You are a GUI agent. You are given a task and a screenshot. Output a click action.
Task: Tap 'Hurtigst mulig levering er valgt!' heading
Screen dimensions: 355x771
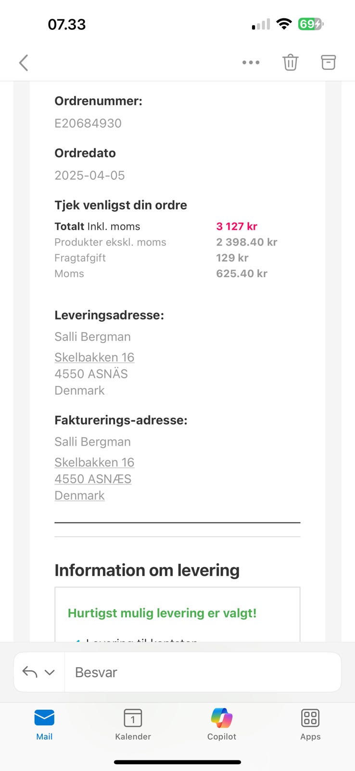(162, 613)
